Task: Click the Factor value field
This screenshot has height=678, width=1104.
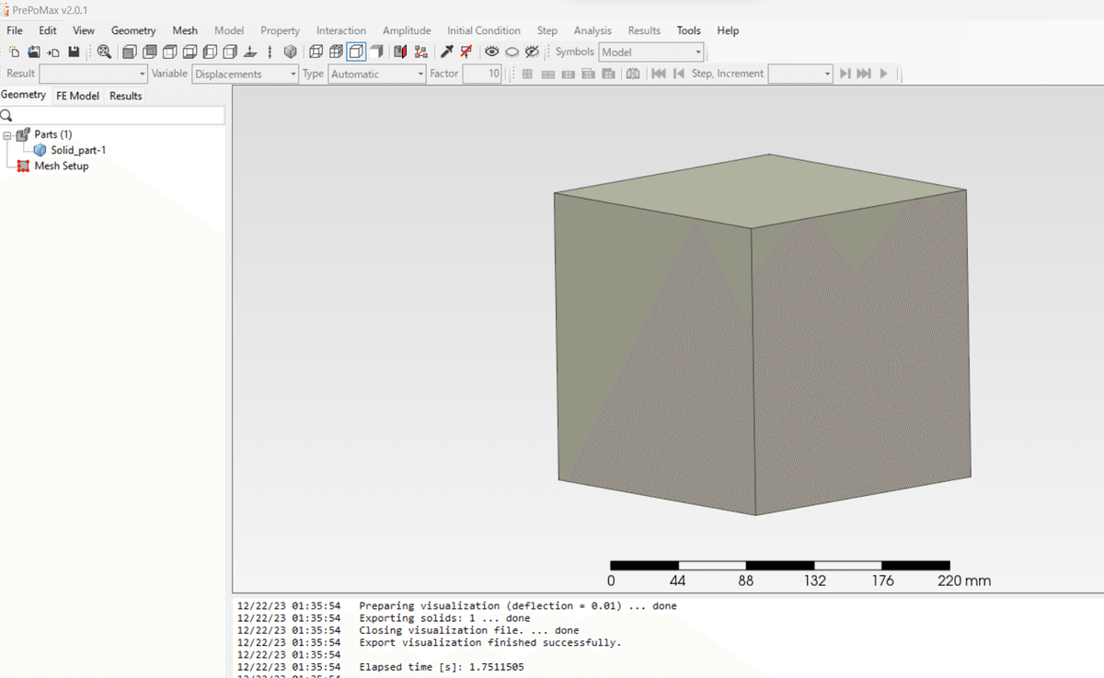Action: (481, 74)
